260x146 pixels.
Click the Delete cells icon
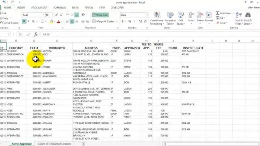click(200, 15)
